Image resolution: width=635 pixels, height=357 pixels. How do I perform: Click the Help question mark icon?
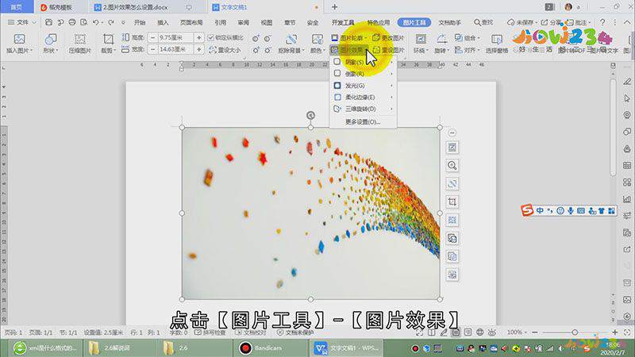pyautogui.click(x=602, y=22)
